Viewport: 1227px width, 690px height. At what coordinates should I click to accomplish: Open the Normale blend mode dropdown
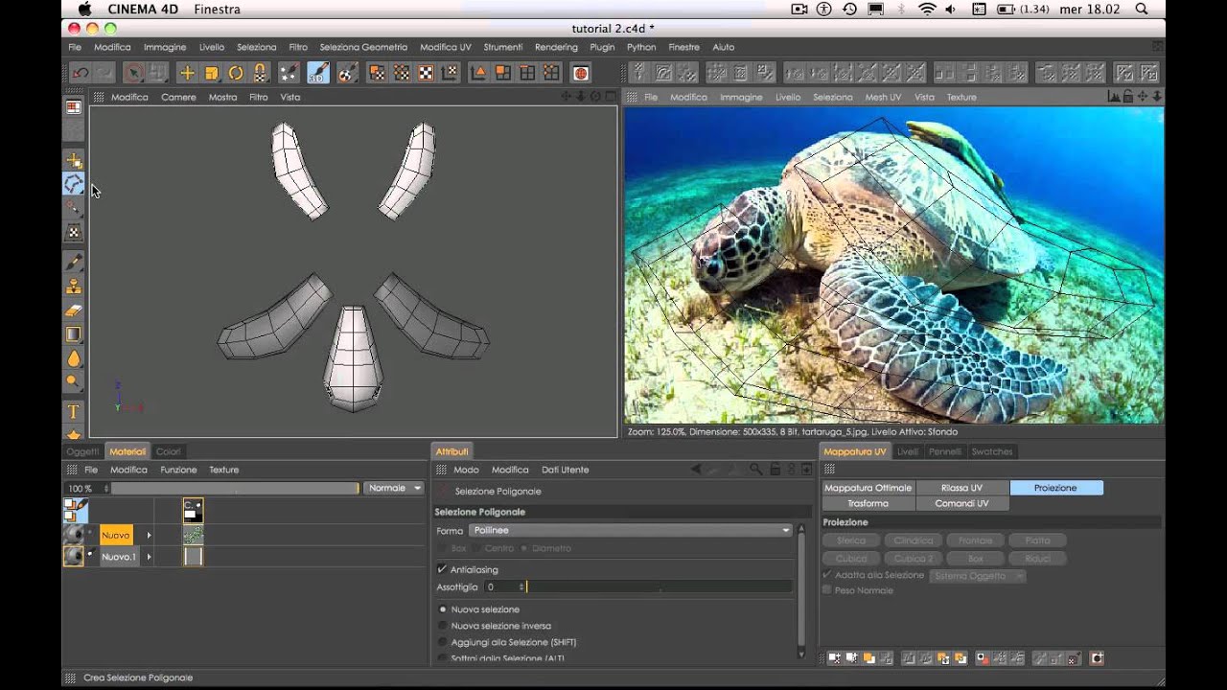(395, 488)
